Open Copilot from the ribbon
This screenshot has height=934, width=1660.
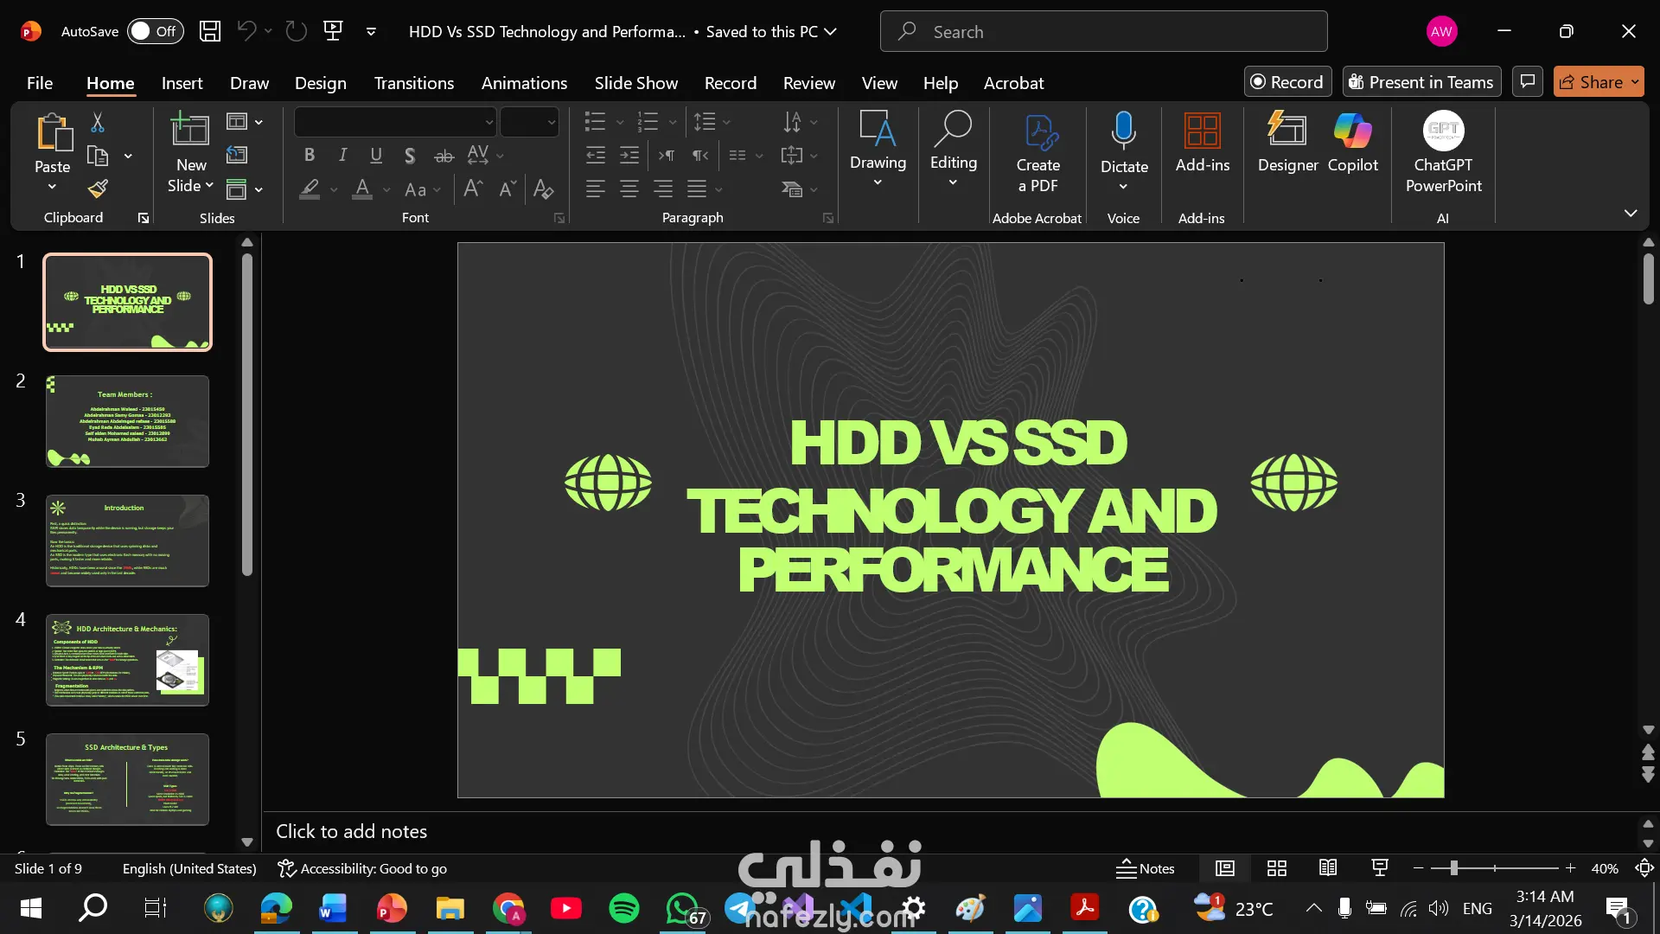coord(1353,143)
